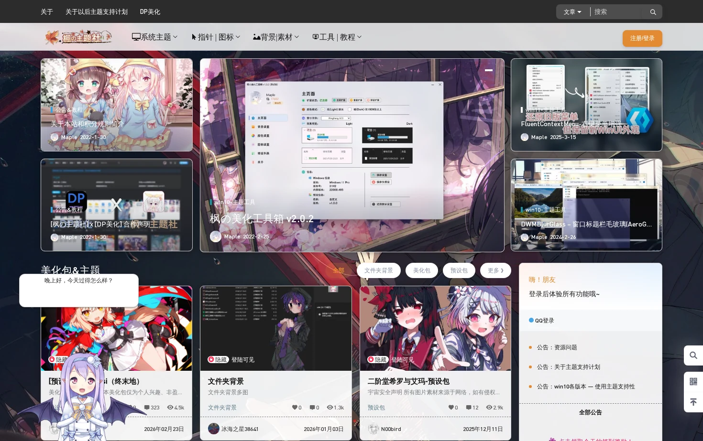The height and width of the screenshot is (441, 703).
Task: Click the magnifier icon in the top search bar
Action: 653,12
